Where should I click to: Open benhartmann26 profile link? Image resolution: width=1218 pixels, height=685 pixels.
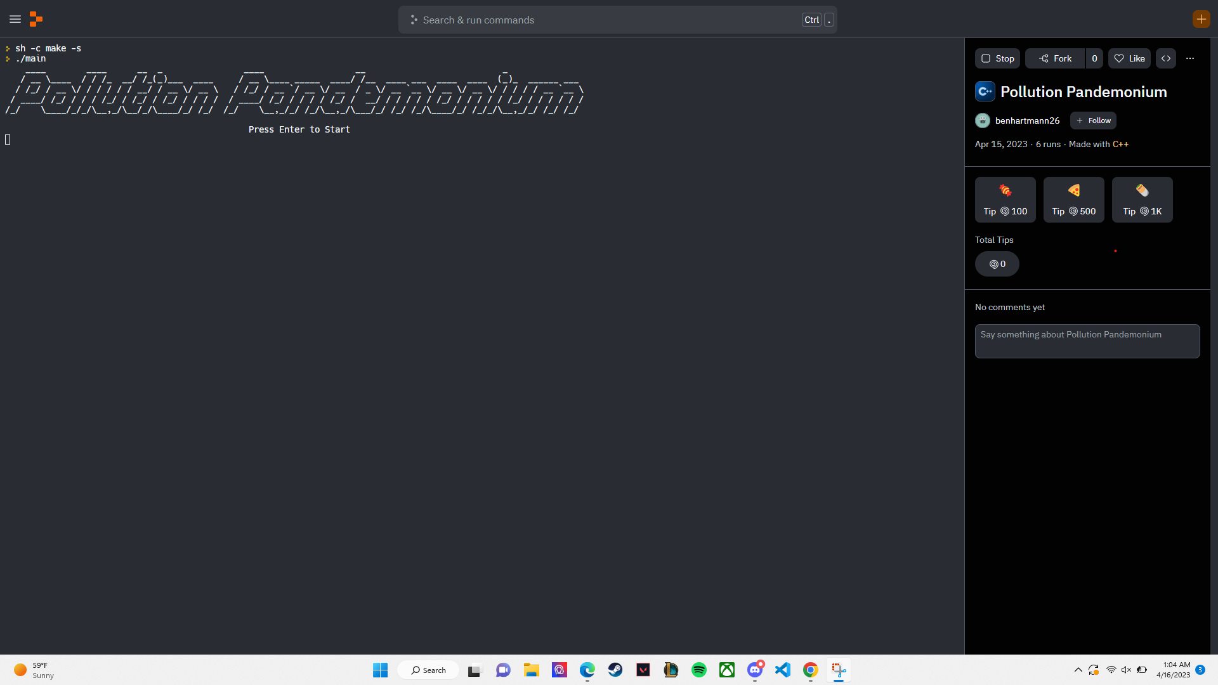coord(1027,121)
